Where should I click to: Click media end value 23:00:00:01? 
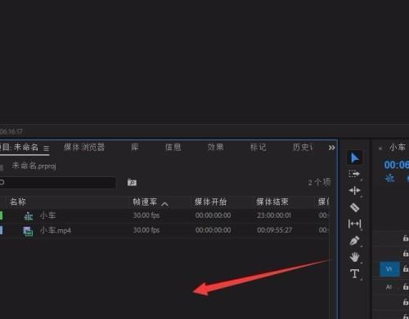(274, 215)
